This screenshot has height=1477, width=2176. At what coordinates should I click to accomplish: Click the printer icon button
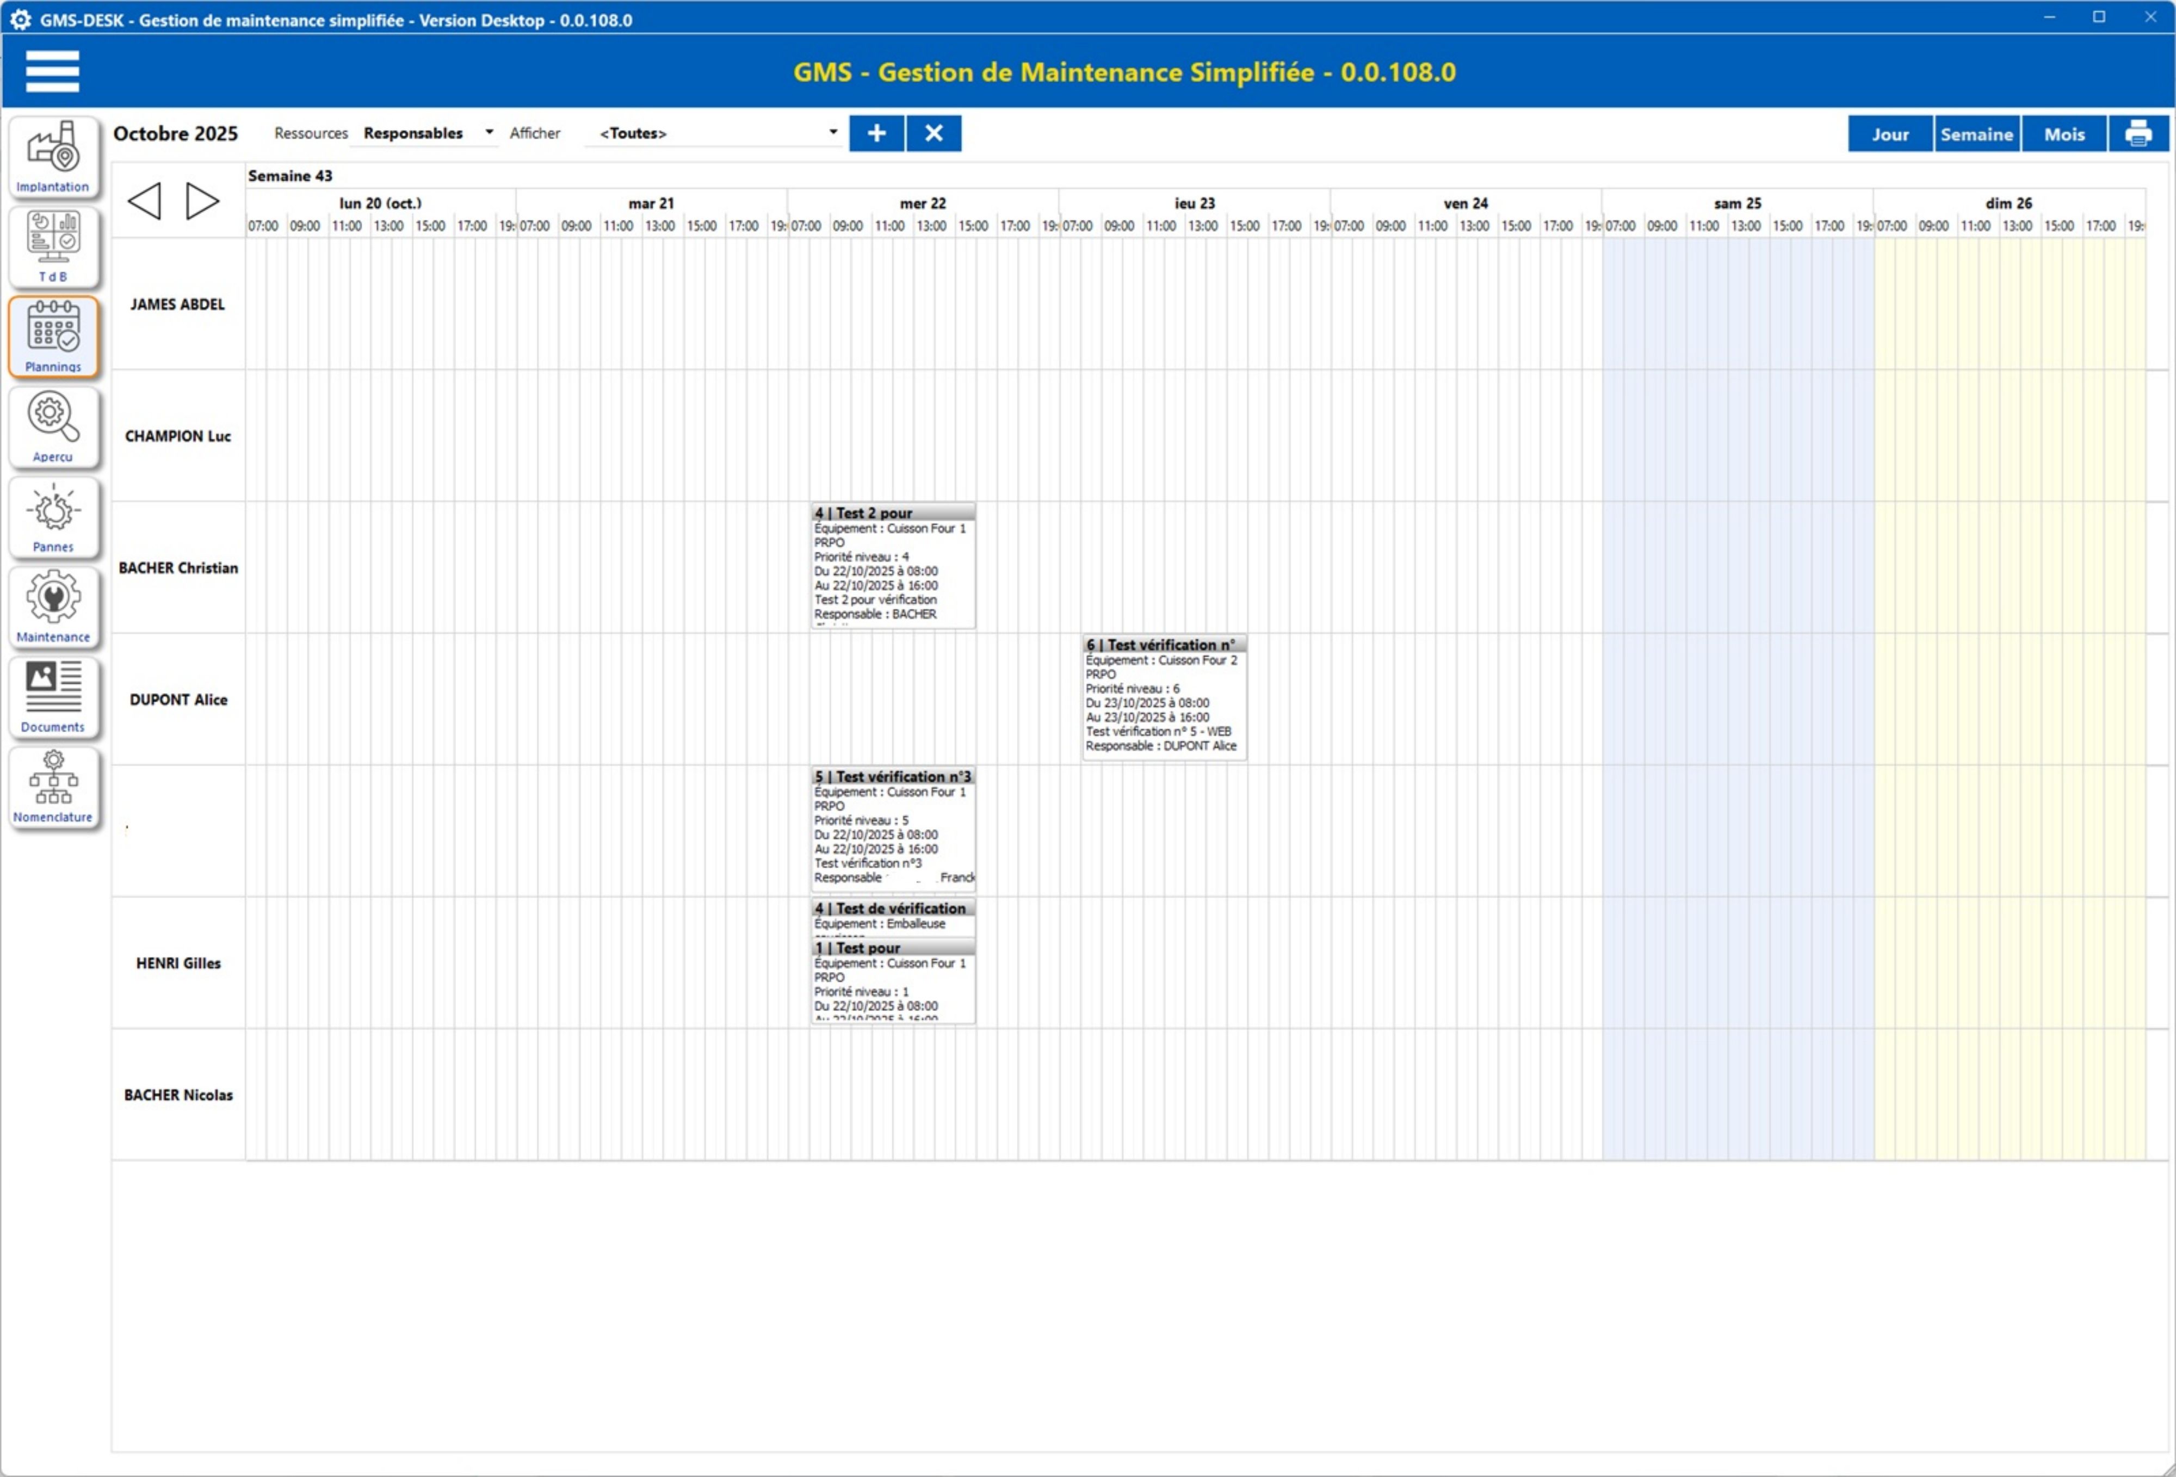click(x=2137, y=134)
